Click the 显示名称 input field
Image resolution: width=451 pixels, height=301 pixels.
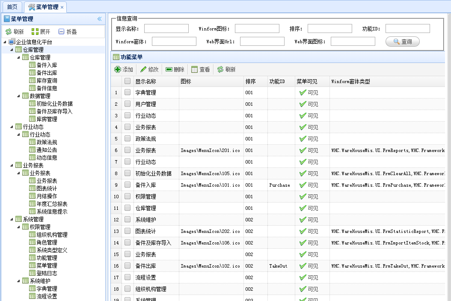pos(166,29)
